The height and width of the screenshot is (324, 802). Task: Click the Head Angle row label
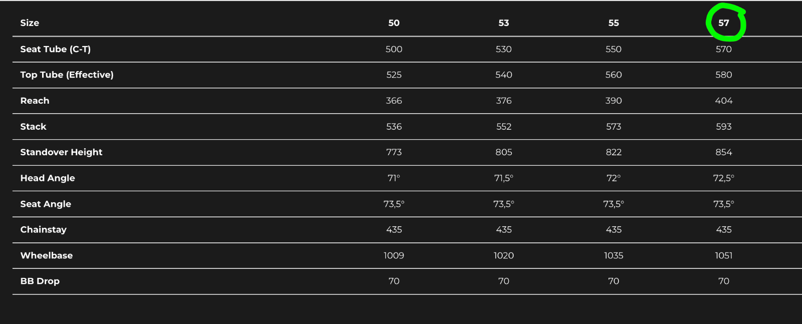(x=48, y=178)
